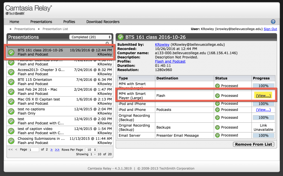The image size is (283, 176).
Task: Click the green check icon beside BTS 161 class row
Action: 11,52
